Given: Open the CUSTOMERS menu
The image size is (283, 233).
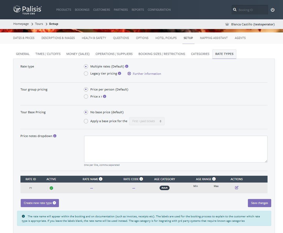Looking at the screenshot, I should tap(102, 10).
